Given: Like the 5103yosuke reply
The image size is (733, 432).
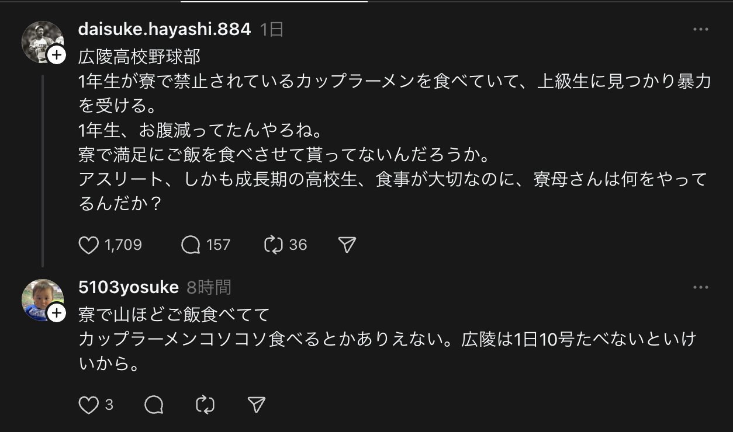Looking at the screenshot, I should pyautogui.click(x=89, y=405).
